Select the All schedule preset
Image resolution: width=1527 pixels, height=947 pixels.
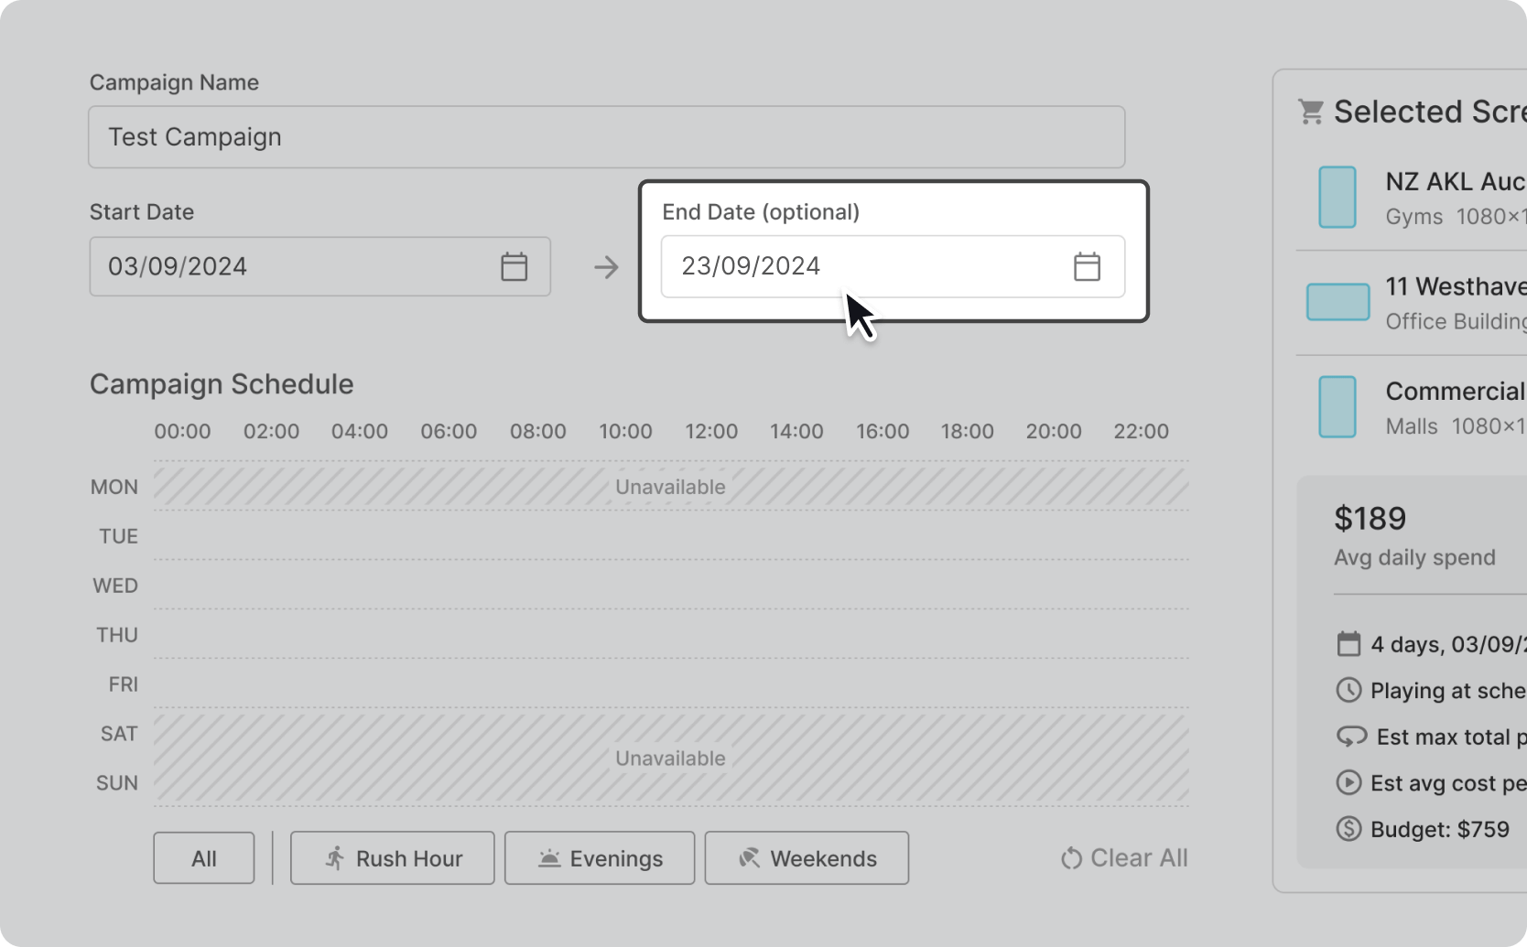point(203,858)
